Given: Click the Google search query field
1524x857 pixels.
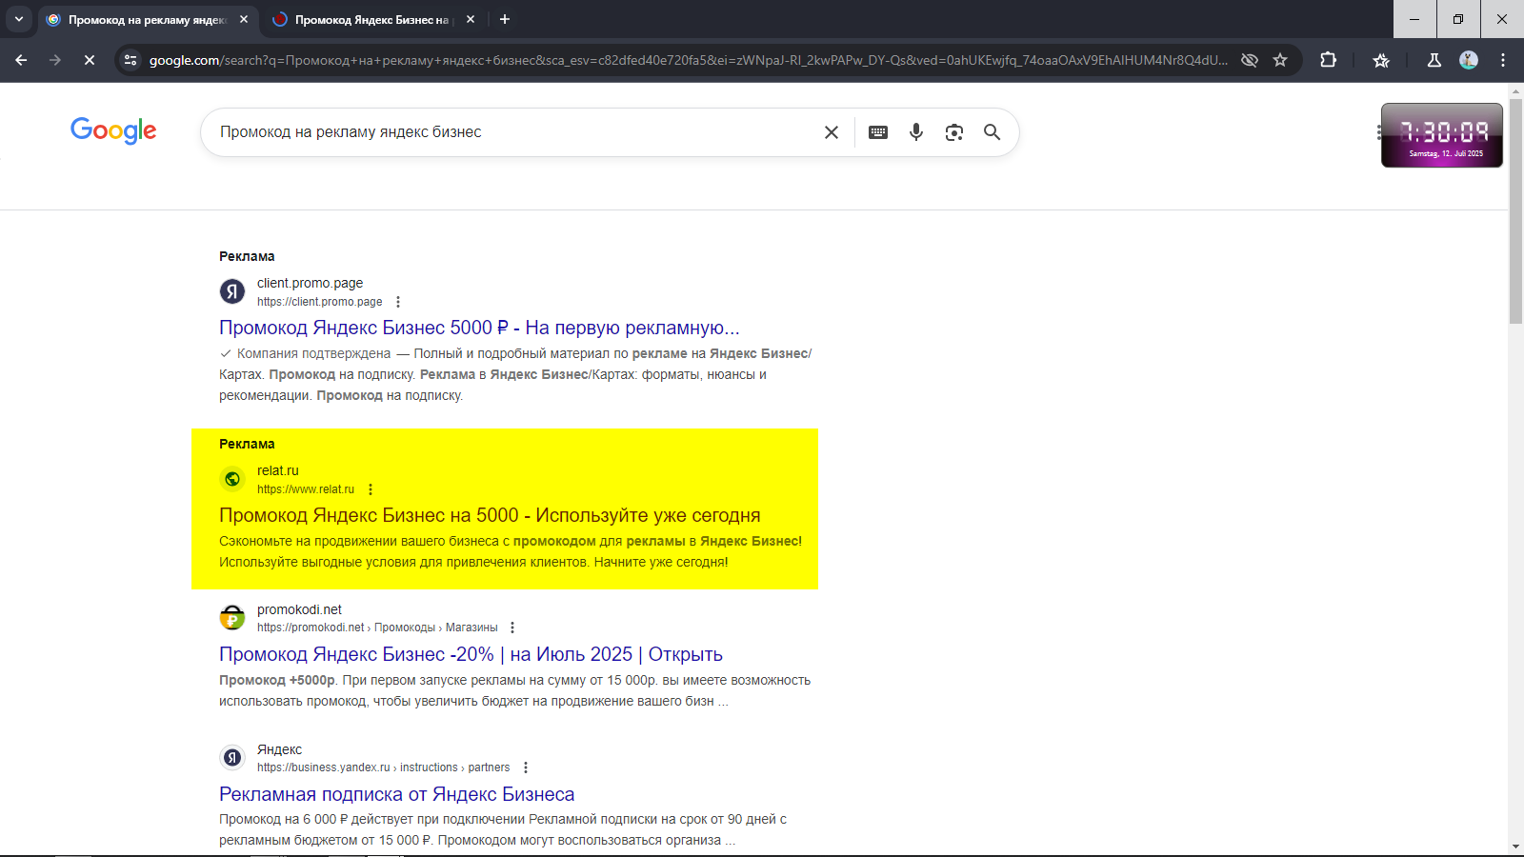Looking at the screenshot, I should click(x=514, y=132).
